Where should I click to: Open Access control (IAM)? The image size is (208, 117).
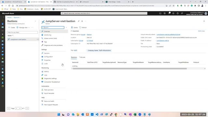coord(50,38)
